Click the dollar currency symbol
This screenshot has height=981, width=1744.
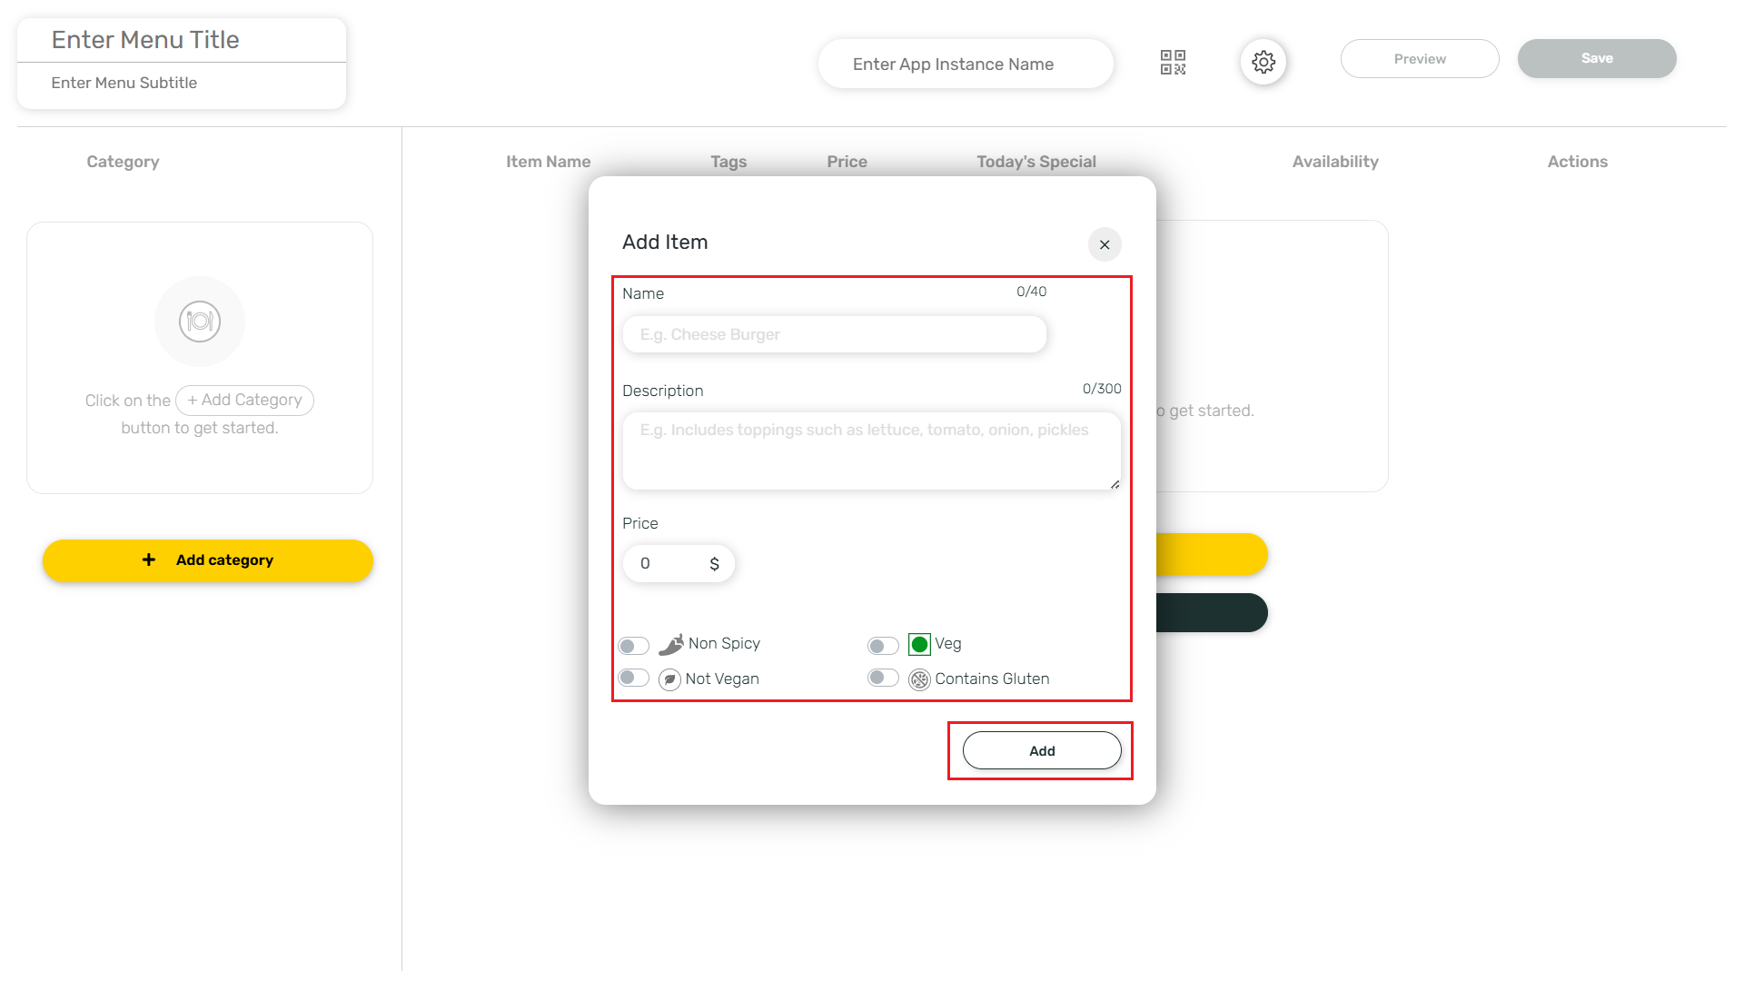[715, 564]
